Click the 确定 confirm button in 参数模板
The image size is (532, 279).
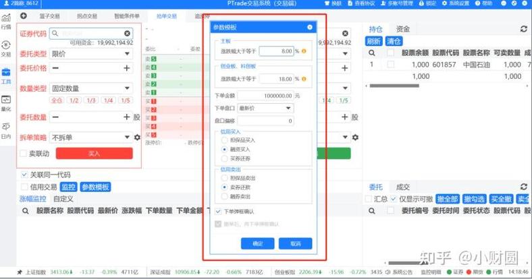coord(257,243)
